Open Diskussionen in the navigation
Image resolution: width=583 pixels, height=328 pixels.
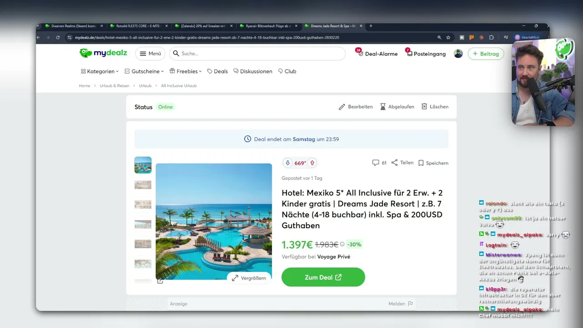click(x=253, y=72)
